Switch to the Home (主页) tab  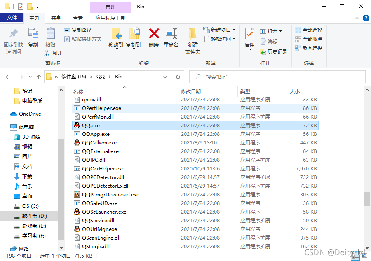tap(34, 18)
